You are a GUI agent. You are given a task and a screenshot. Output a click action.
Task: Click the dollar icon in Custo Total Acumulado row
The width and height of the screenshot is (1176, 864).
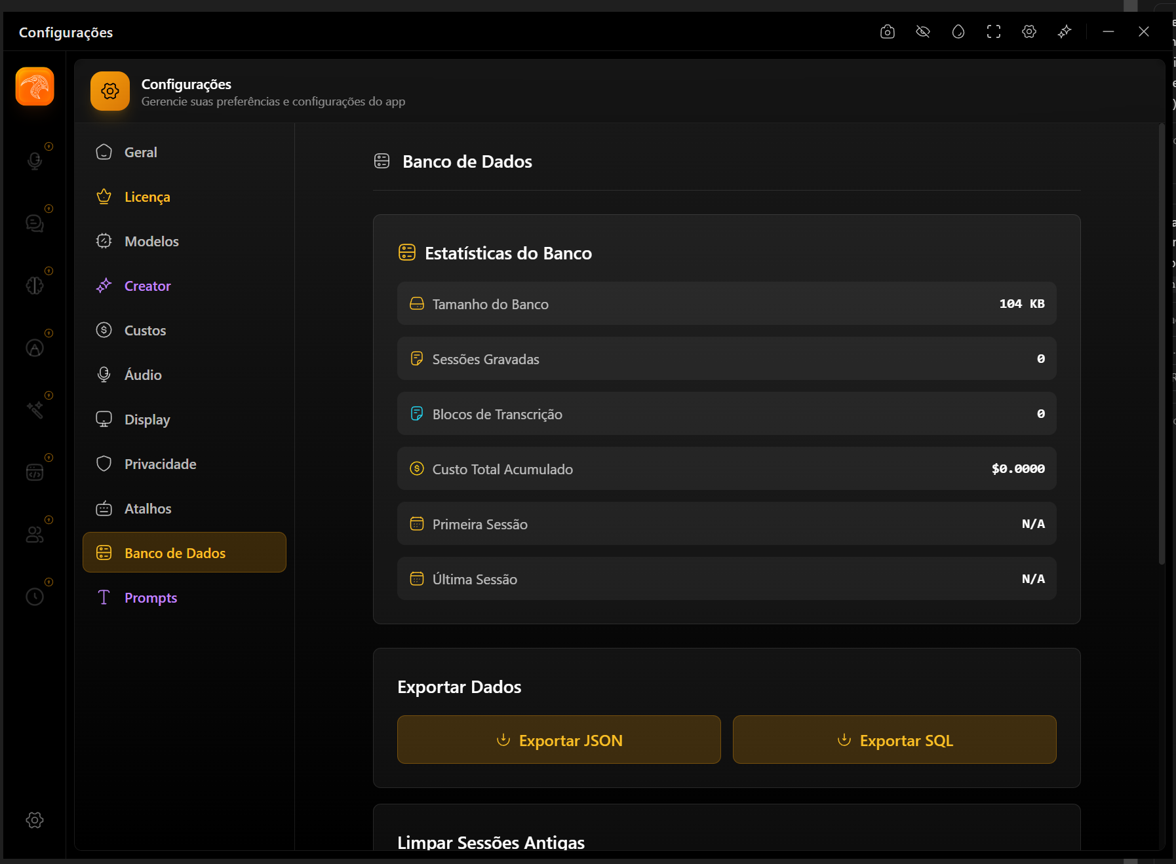click(417, 468)
